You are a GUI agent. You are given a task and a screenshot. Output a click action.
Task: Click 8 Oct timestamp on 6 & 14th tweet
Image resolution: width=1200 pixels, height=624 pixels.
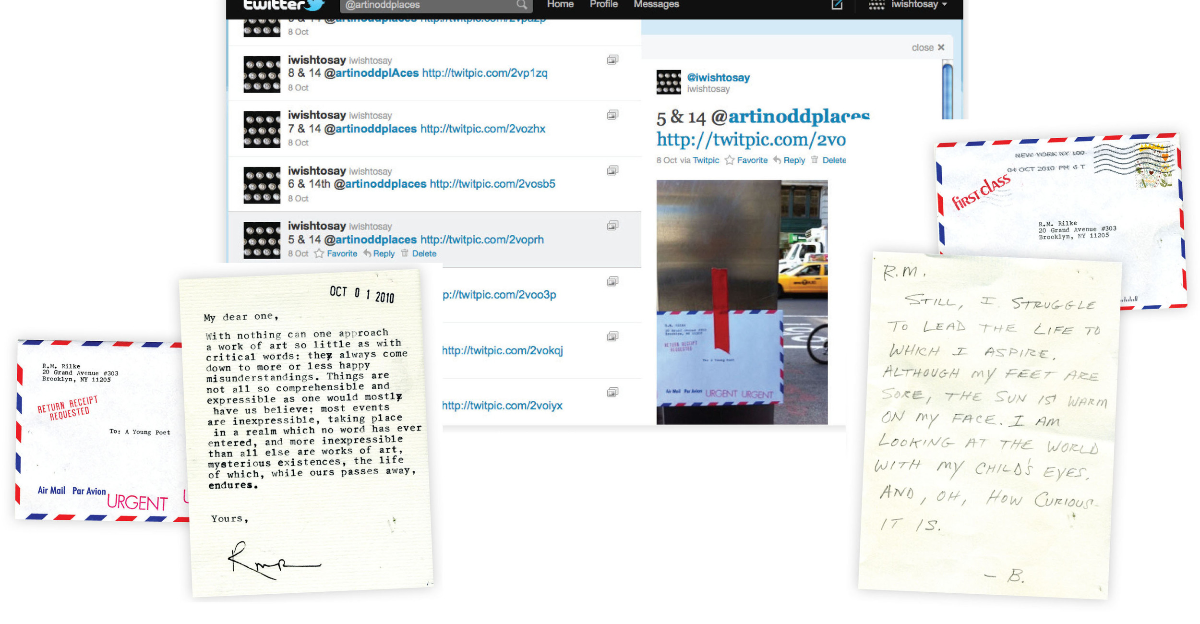pos(298,199)
